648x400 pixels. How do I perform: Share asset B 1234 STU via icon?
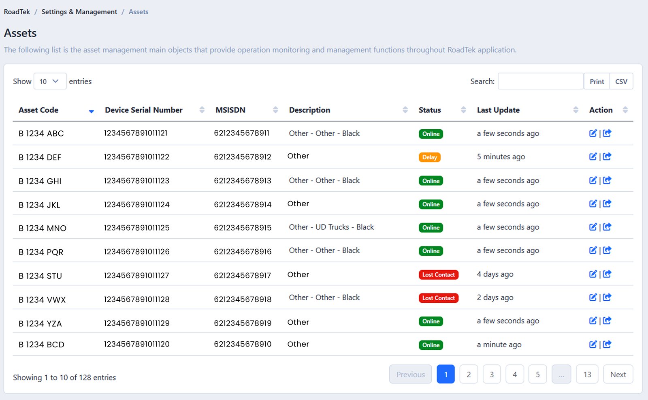coord(607,274)
